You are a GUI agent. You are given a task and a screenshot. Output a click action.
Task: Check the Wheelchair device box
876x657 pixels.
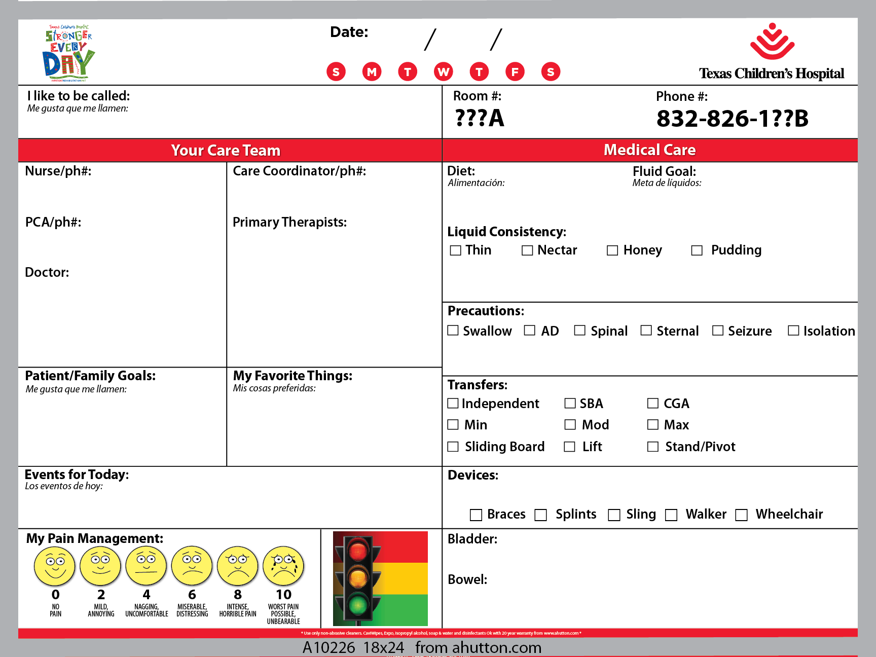(x=742, y=515)
